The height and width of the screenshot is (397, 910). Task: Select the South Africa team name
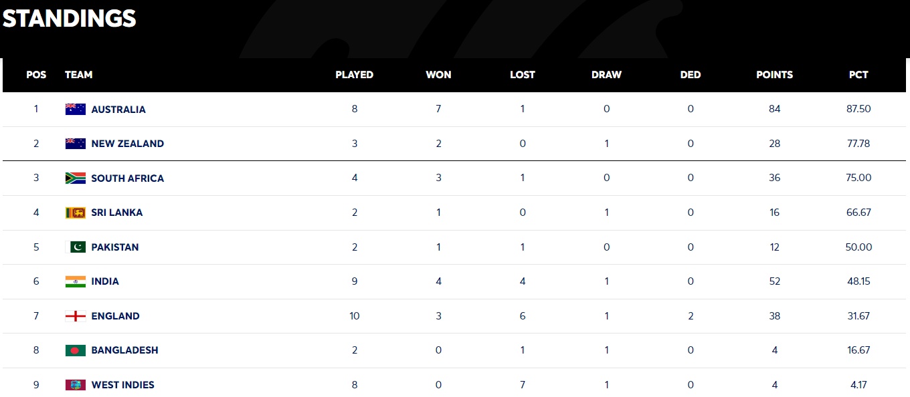[x=127, y=178]
